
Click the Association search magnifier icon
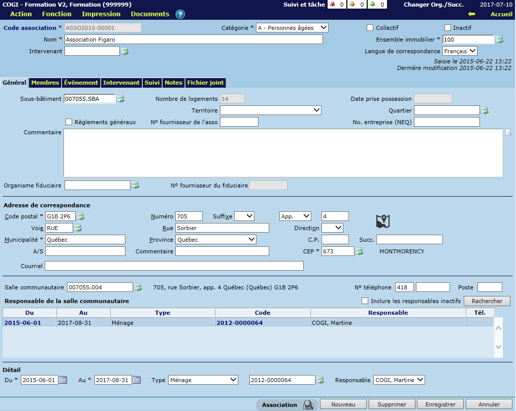[x=308, y=404]
